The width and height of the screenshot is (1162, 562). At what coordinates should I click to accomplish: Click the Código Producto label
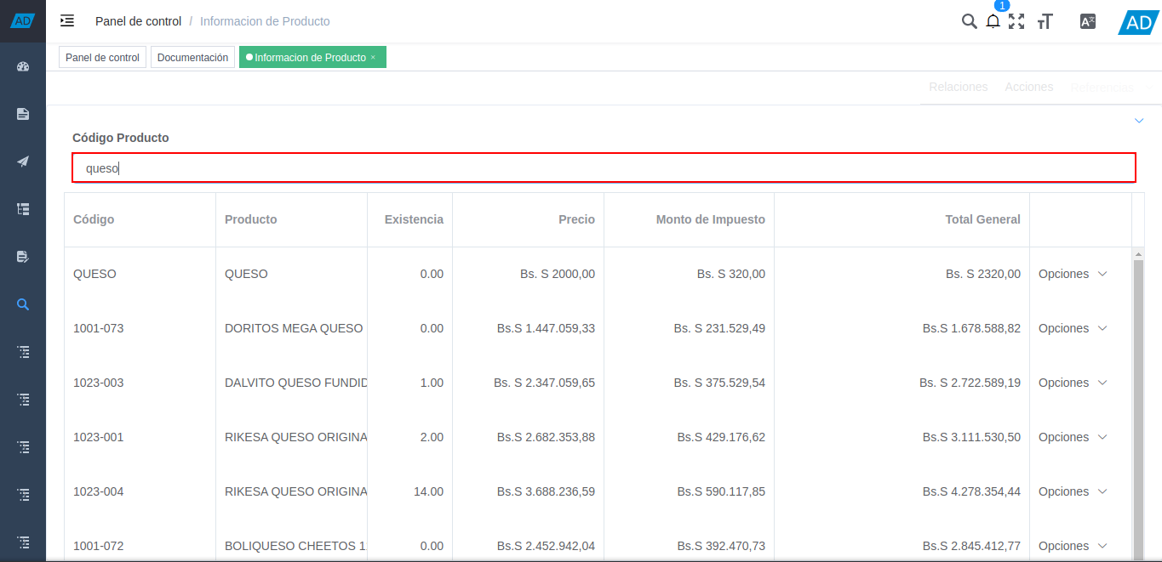point(121,138)
